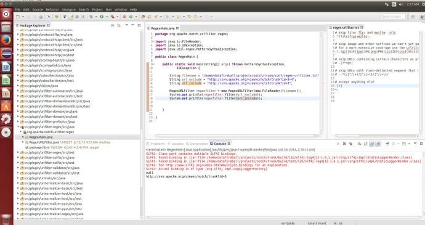This screenshot has width=425, height=225.
Task: Open Ubuntu Software Center from the launcher
Action: coord(6,106)
